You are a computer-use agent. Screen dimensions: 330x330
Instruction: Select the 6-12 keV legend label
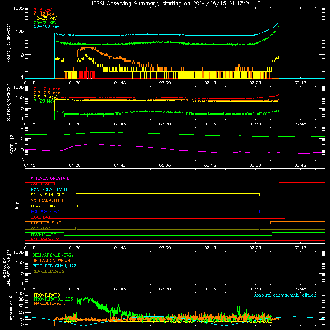44,14
